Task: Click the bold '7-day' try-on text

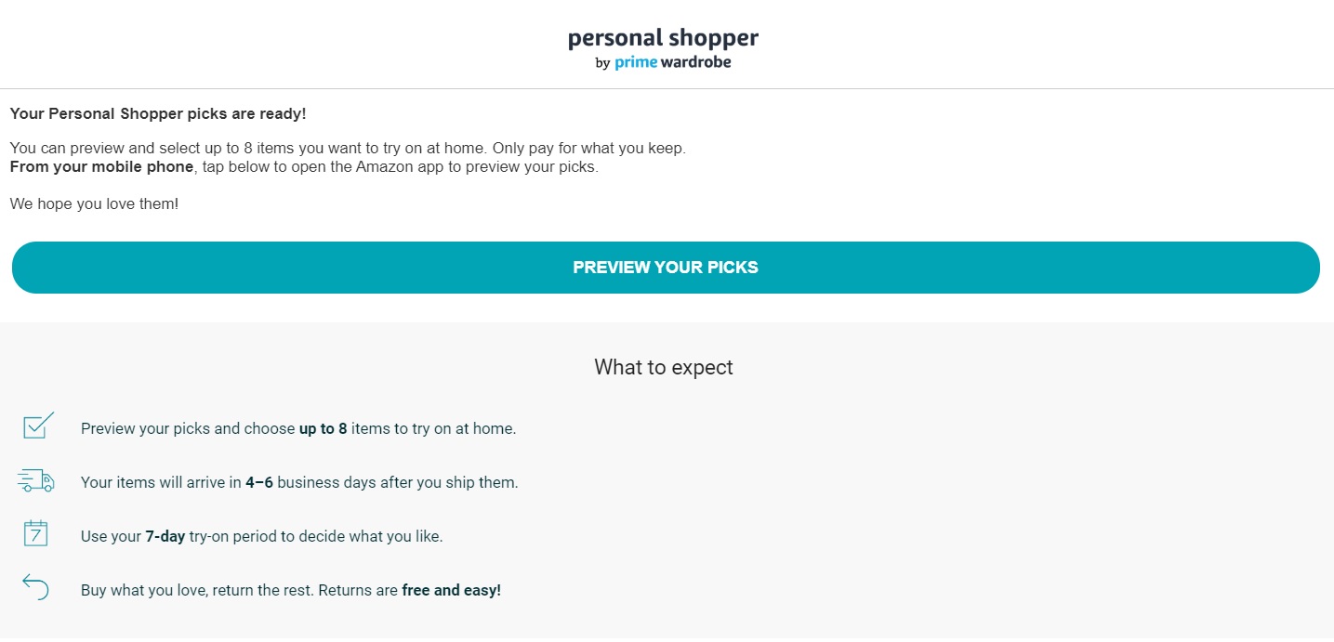Action: click(x=165, y=537)
